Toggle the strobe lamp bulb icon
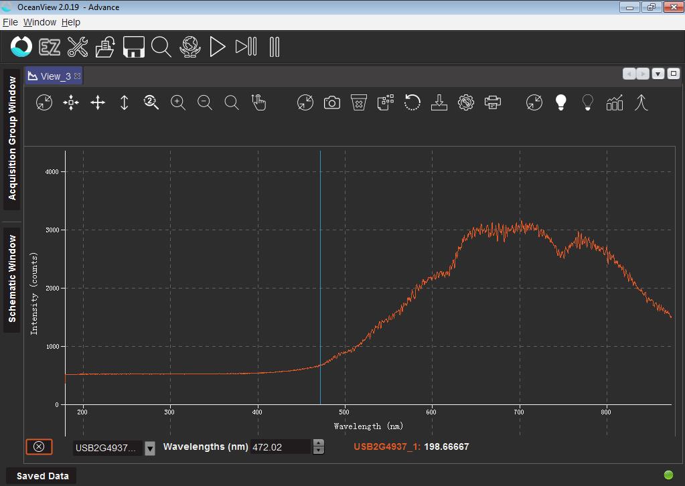The width and height of the screenshot is (685, 486). [x=560, y=102]
